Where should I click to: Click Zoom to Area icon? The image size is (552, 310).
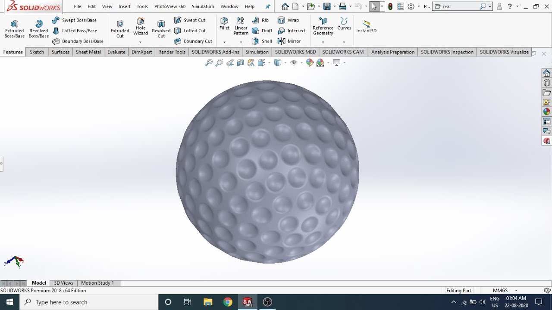coord(220,63)
